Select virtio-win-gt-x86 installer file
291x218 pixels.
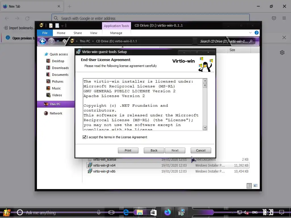coord(168,171)
